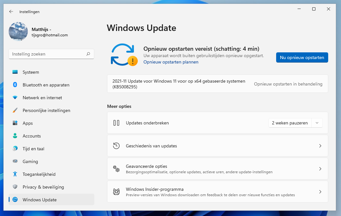This screenshot has width=341, height=216.
Task: Open Bluetooth en apparaten settings icon
Action: tap(15, 85)
